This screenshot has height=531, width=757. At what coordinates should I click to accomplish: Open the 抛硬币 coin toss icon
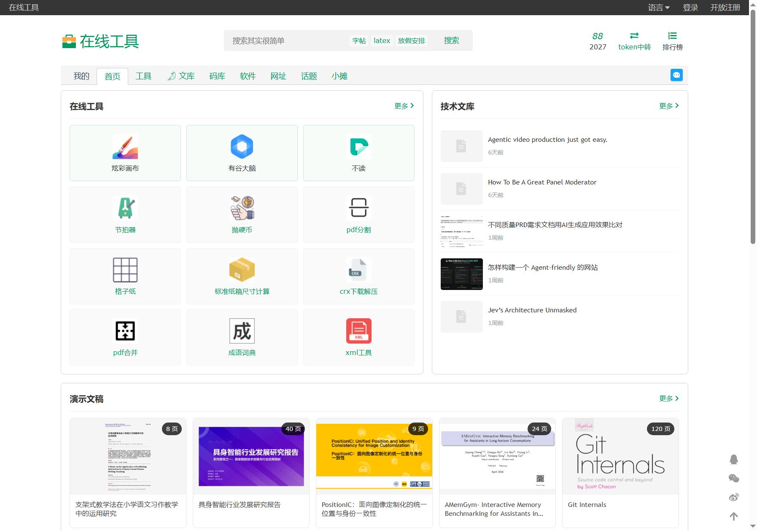click(242, 208)
